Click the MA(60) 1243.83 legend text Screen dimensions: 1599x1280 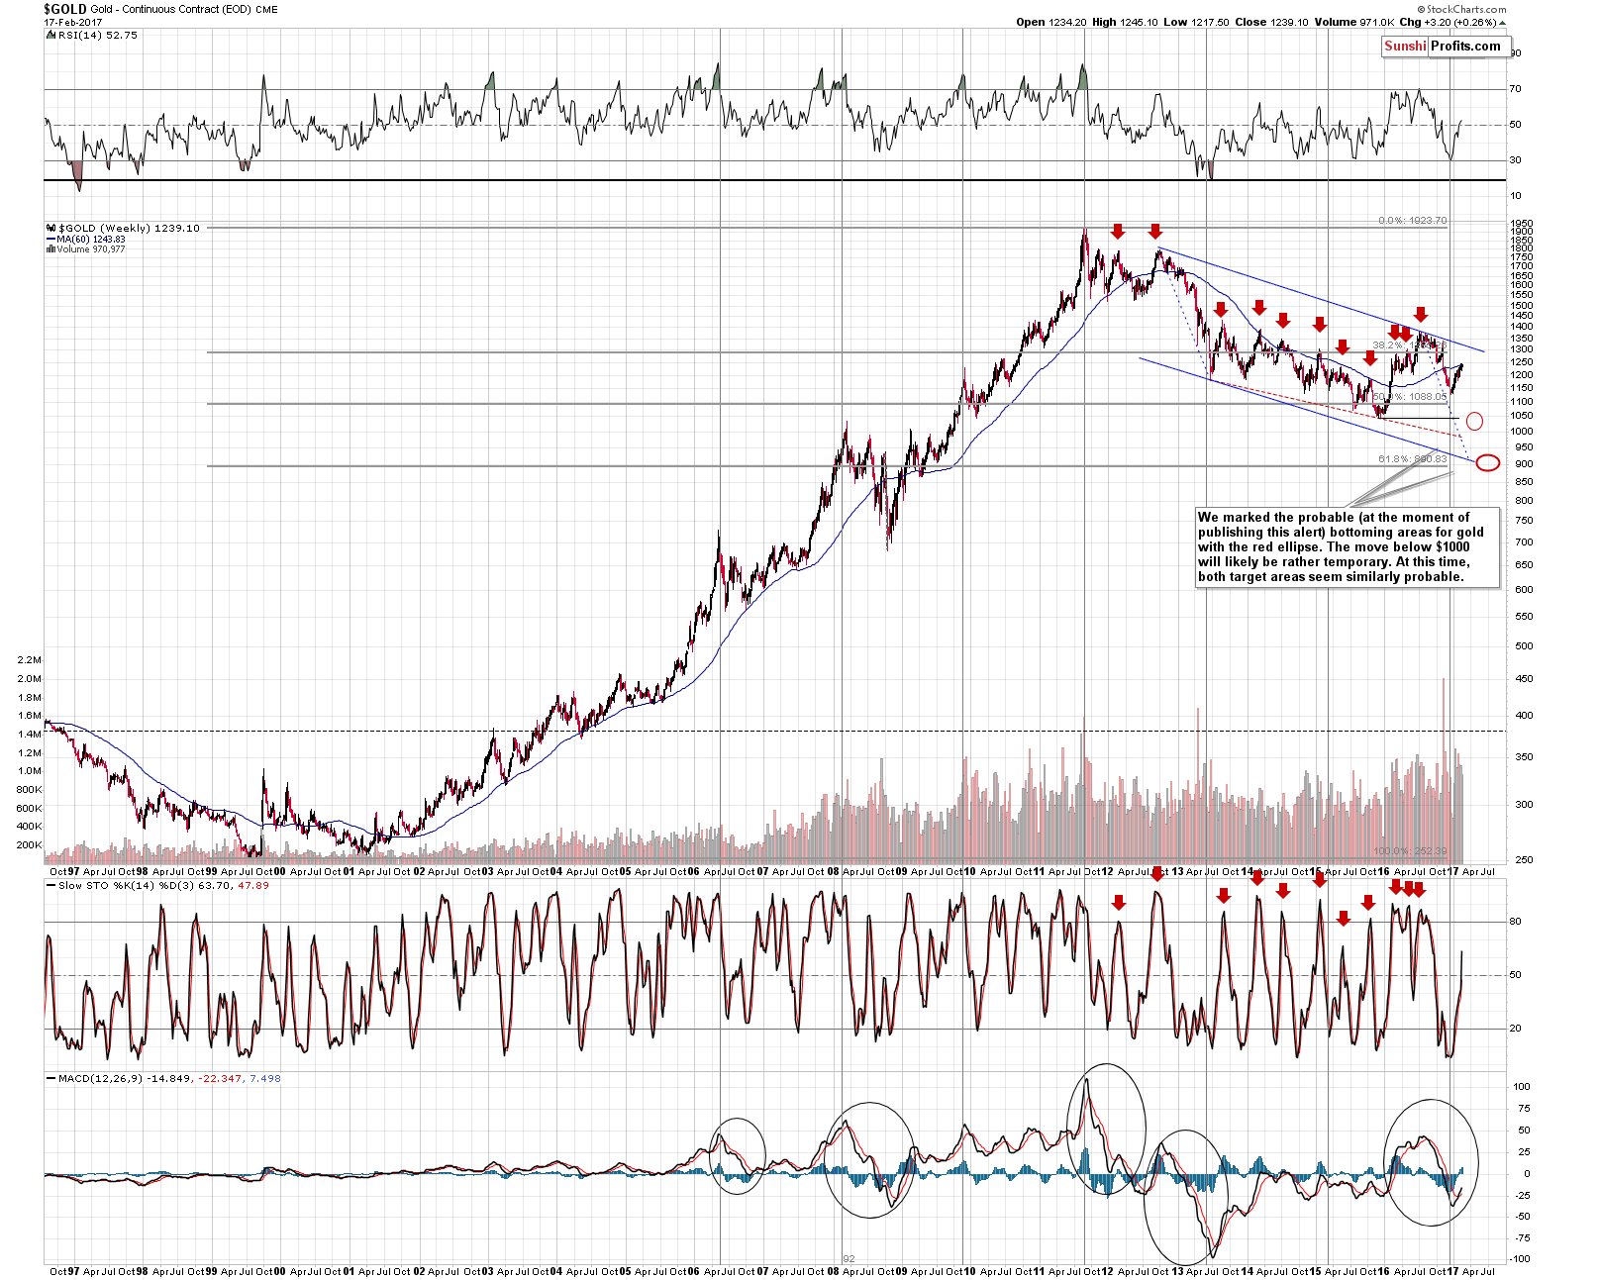pos(91,240)
